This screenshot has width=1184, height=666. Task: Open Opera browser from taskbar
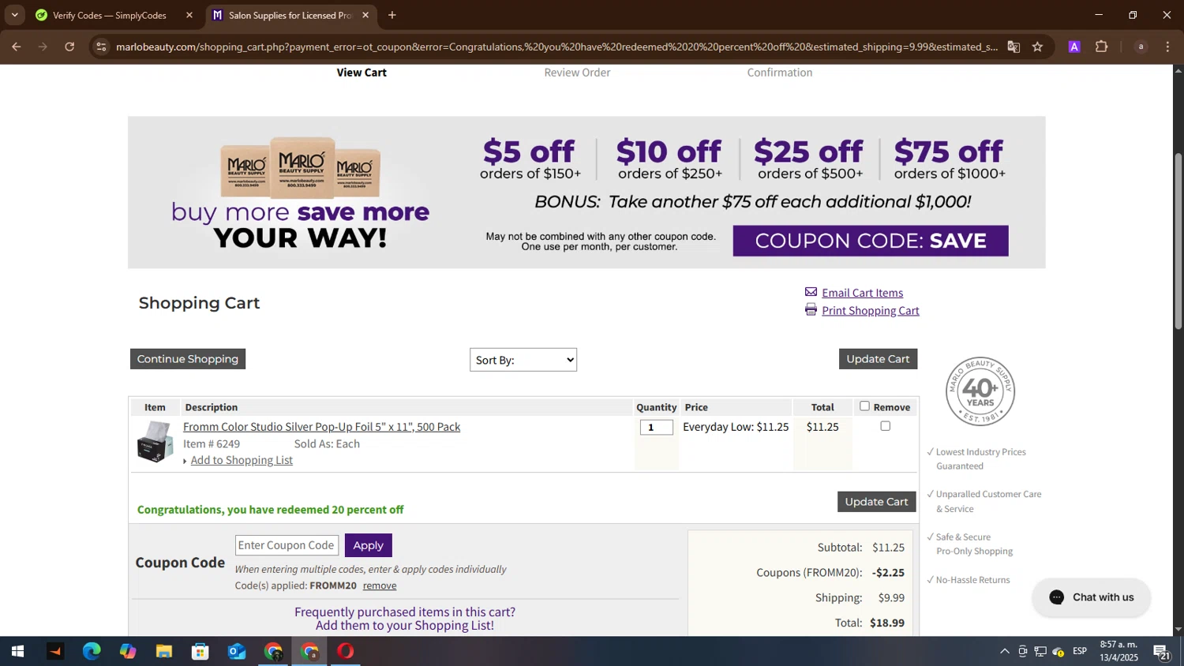pos(346,652)
